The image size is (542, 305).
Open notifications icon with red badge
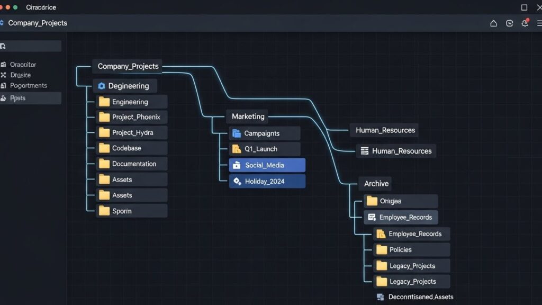pyautogui.click(x=525, y=23)
